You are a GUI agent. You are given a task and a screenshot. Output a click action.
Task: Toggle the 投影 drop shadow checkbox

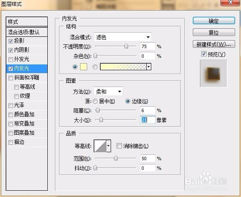[x=10, y=41]
